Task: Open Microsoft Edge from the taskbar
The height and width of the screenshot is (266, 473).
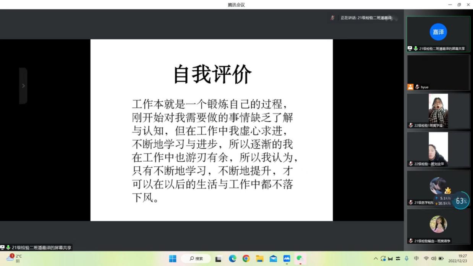Action: (x=232, y=259)
